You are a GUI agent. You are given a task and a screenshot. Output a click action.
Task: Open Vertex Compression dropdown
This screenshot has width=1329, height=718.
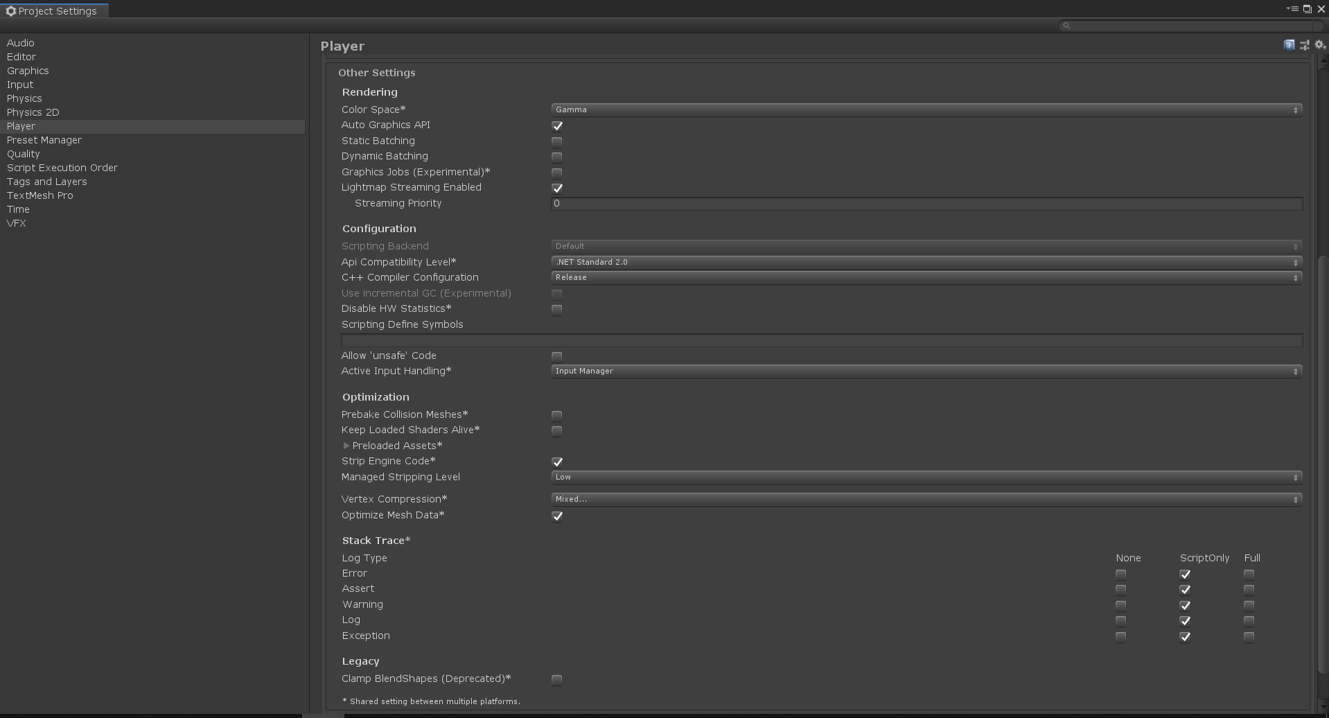926,499
